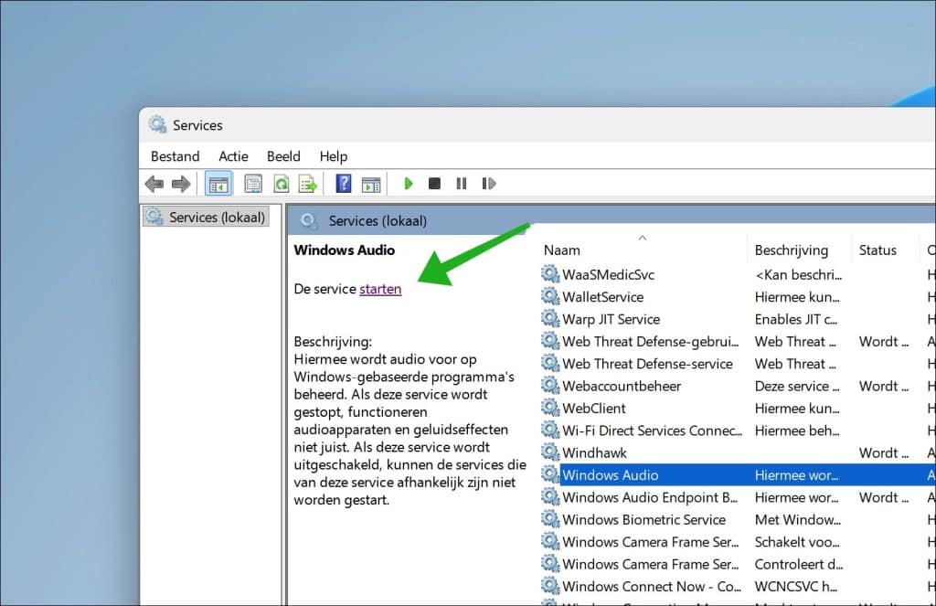Open the Actie menu
The height and width of the screenshot is (606, 936).
point(233,156)
